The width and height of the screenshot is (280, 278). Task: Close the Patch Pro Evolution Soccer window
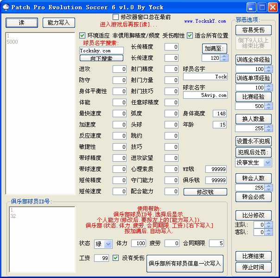(x=273, y=7)
